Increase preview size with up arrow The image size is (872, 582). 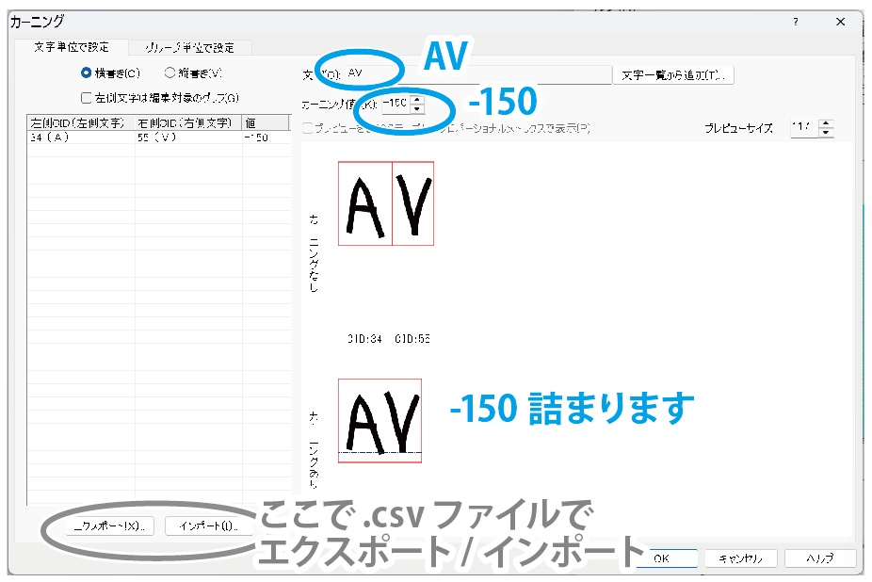tap(826, 123)
